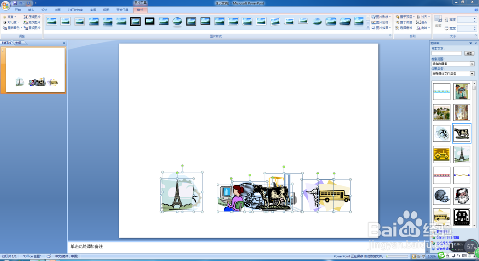Switch to the 开始 ribbon tab
This screenshot has height=261, width=479.
[x=18, y=10]
